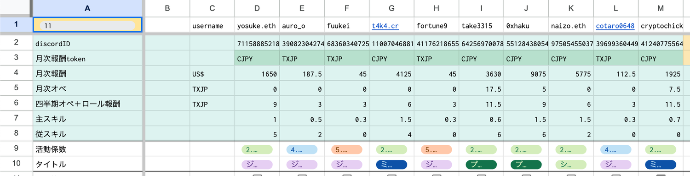The height and width of the screenshot is (176, 690).
Task: Open naizo.eth's タイトル dropdown chip
Action: 571,164
